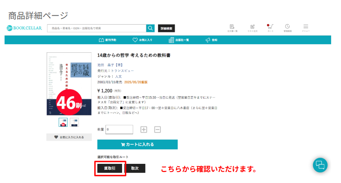Click the BOOKCELLAR logo
The width and height of the screenshot is (341, 183).
click(24, 28)
